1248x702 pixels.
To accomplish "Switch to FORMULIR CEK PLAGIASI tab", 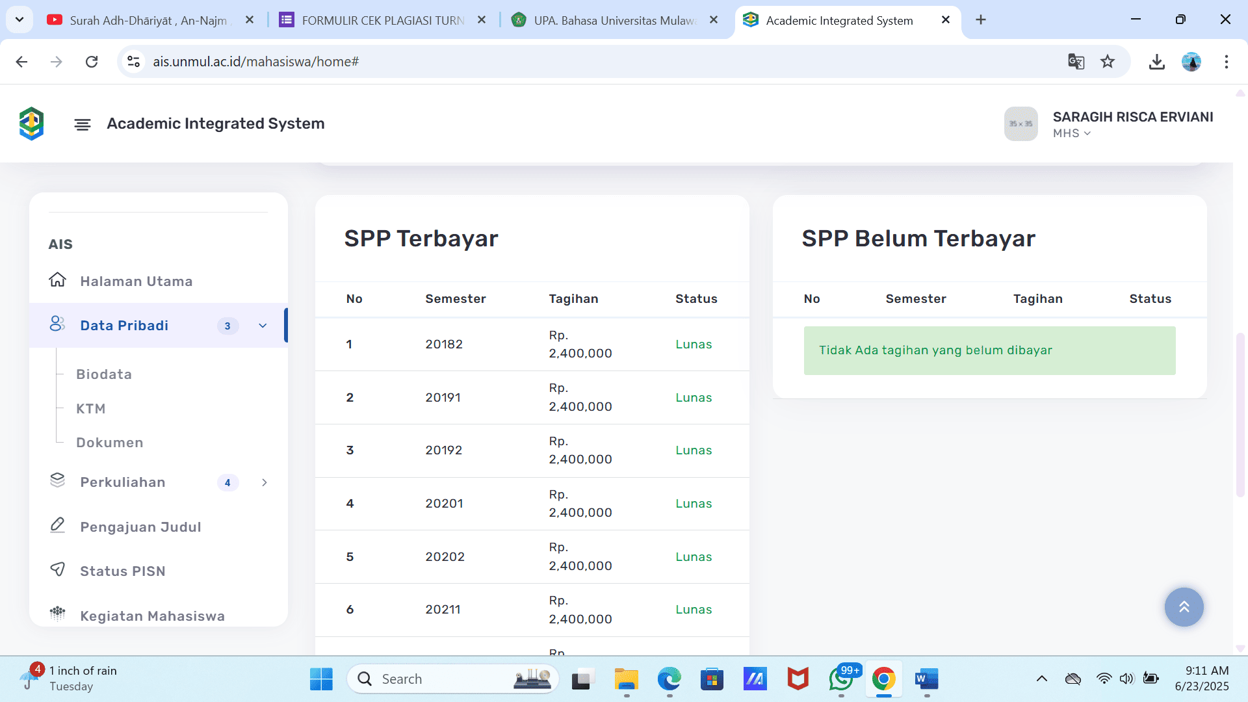I will (382, 20).
